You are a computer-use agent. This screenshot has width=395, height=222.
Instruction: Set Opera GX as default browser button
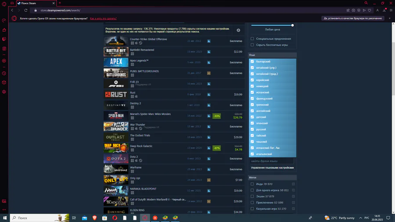pos(353,18)
